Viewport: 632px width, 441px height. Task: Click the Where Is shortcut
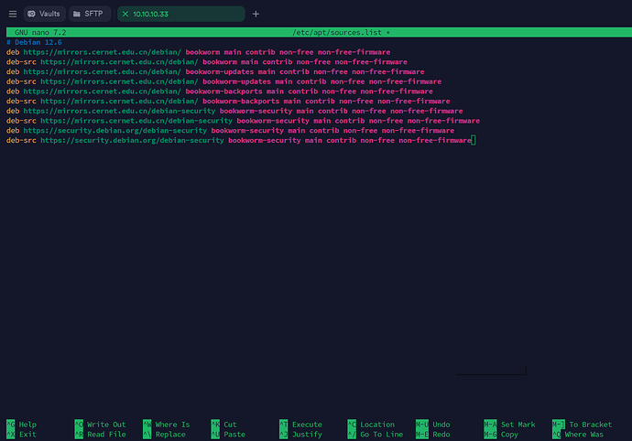pos(167,425)
